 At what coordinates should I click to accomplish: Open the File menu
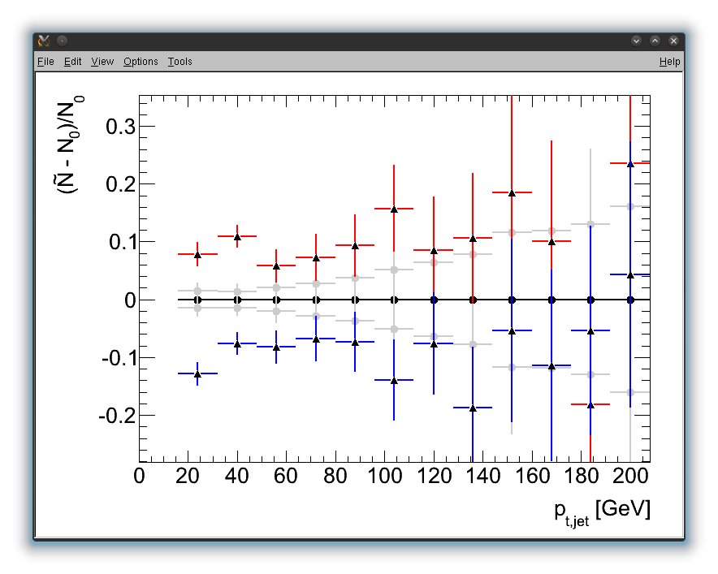(x=45, y=62)
